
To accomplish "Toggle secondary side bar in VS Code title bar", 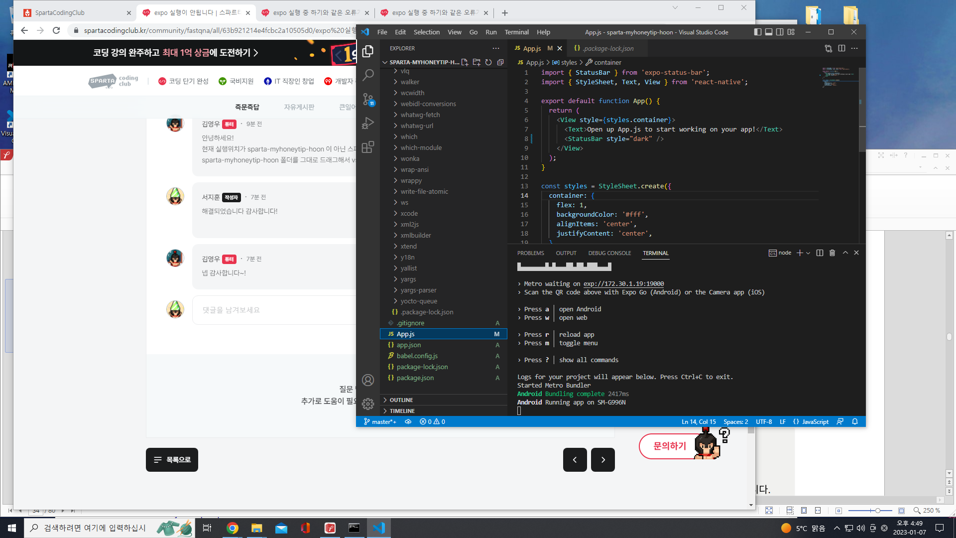I will click(780, 32).
